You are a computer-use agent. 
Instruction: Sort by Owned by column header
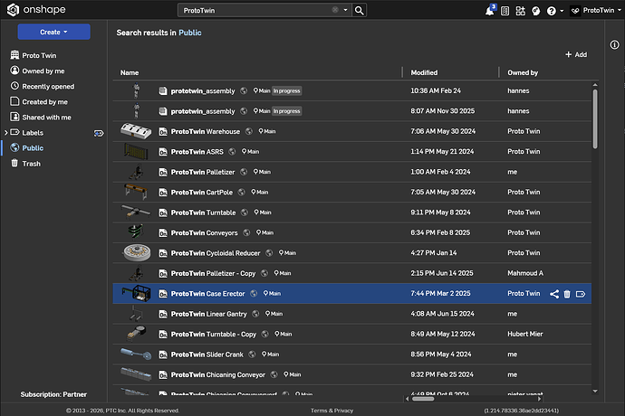(523, 72)
